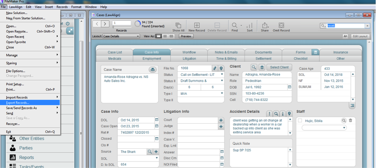
Task: Click magnifier icon in Accident Details
Action: [276, 113]
